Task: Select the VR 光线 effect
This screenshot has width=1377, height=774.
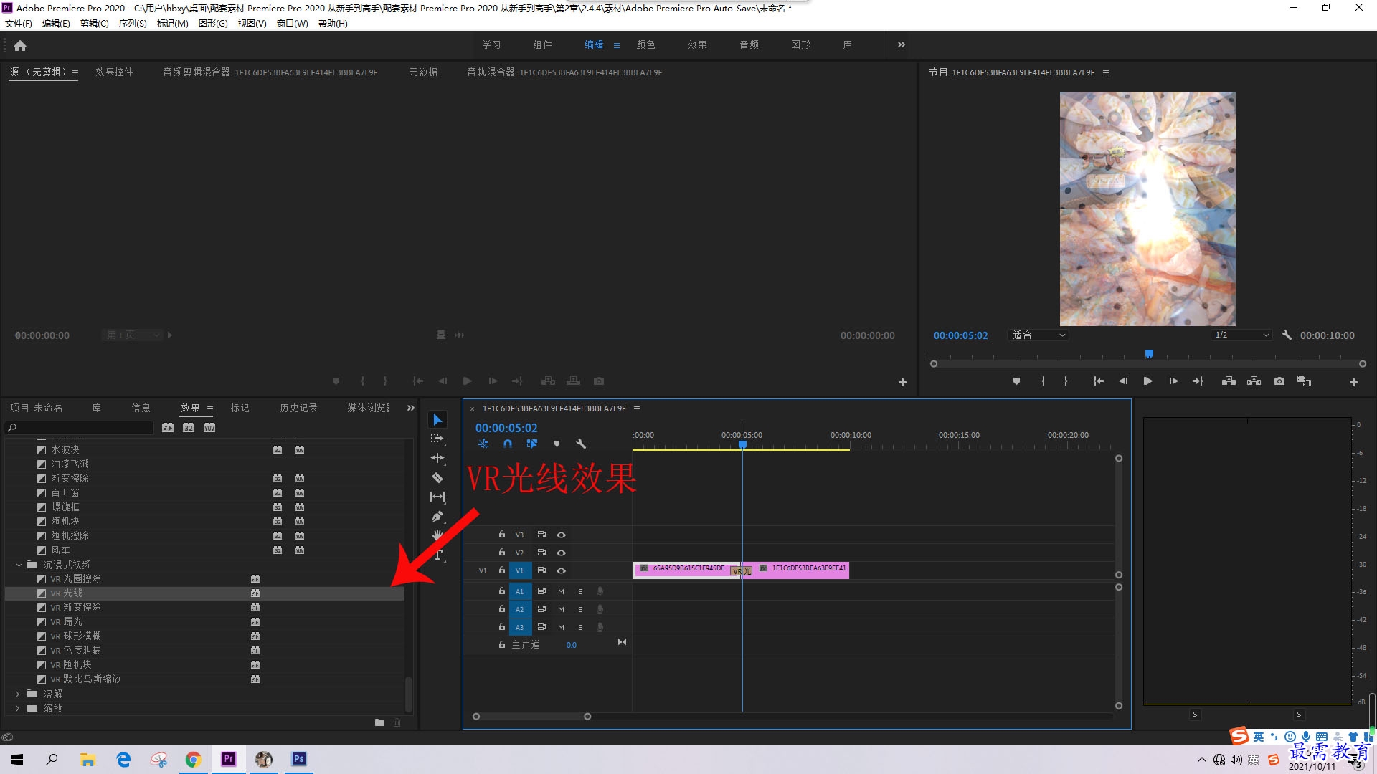Action: click(204, 593)
